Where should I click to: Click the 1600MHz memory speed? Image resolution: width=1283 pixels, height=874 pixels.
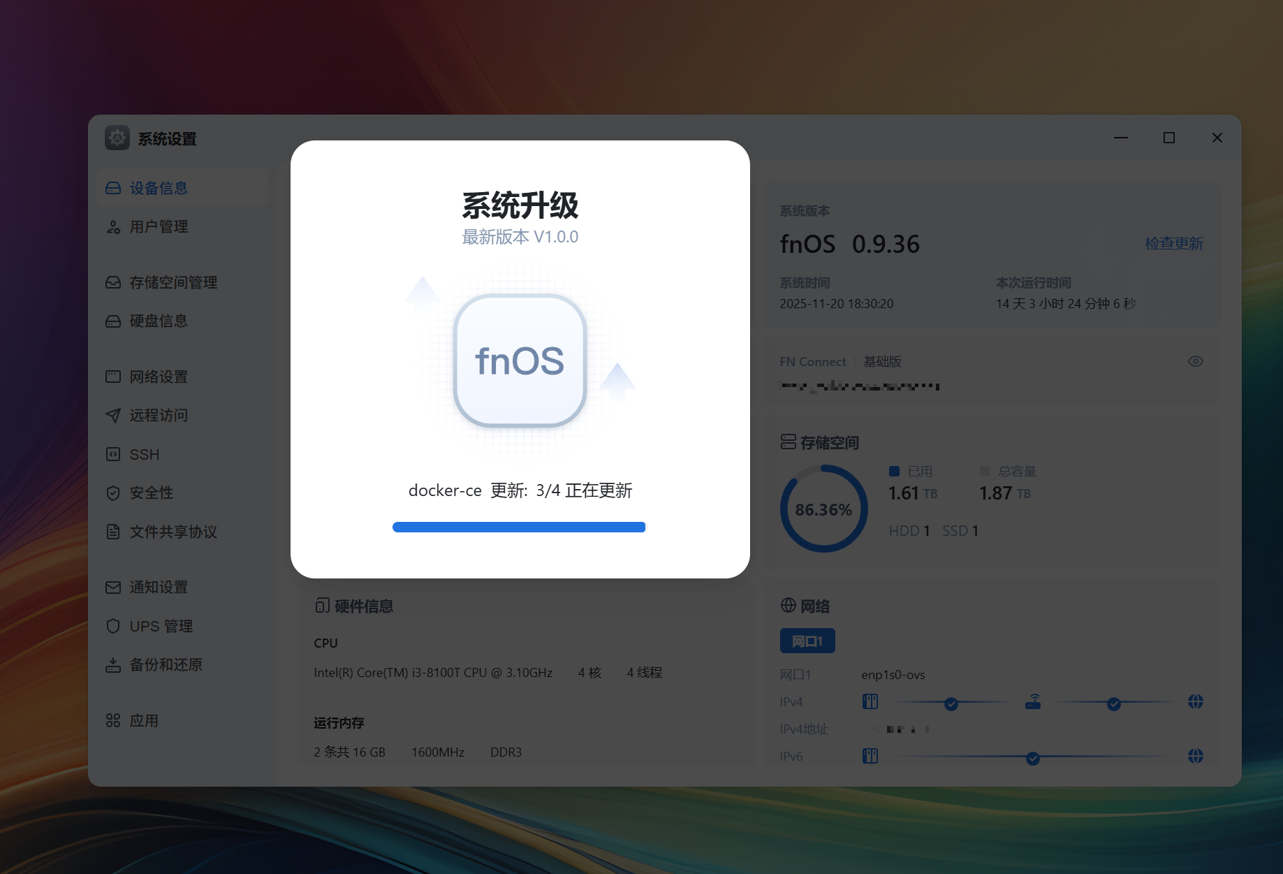[438, 752]
